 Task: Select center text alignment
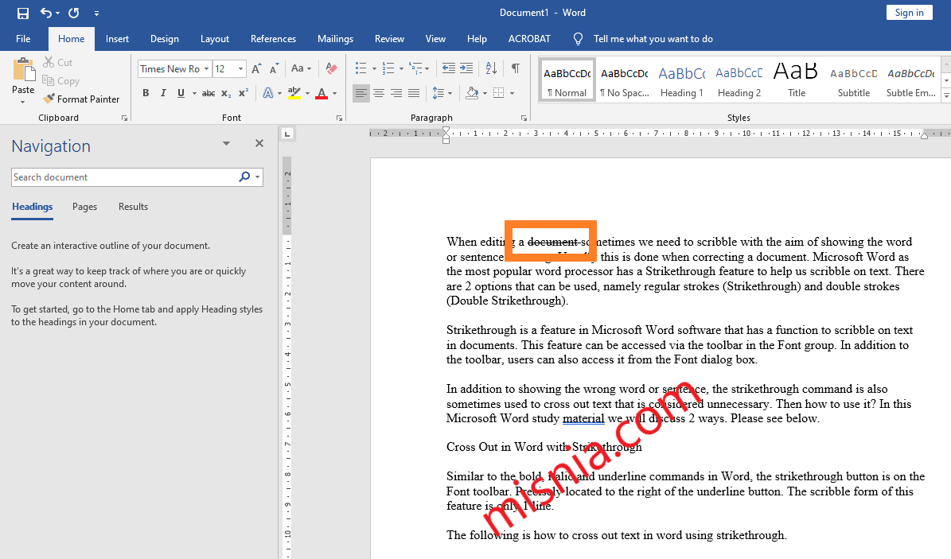[x=379, y=93]
